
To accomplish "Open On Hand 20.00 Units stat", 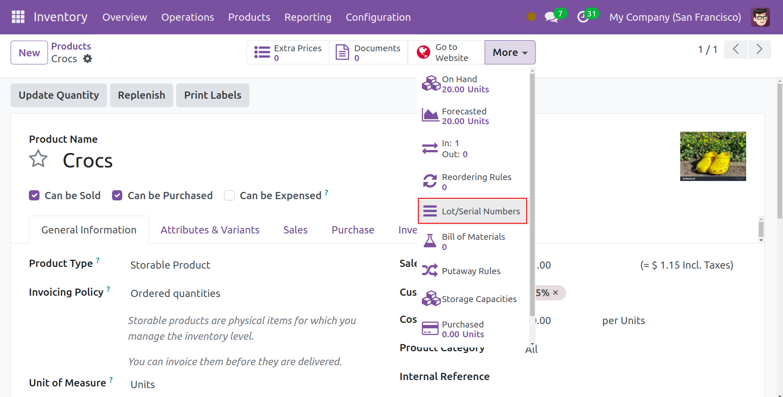I will tap(465, 84).
